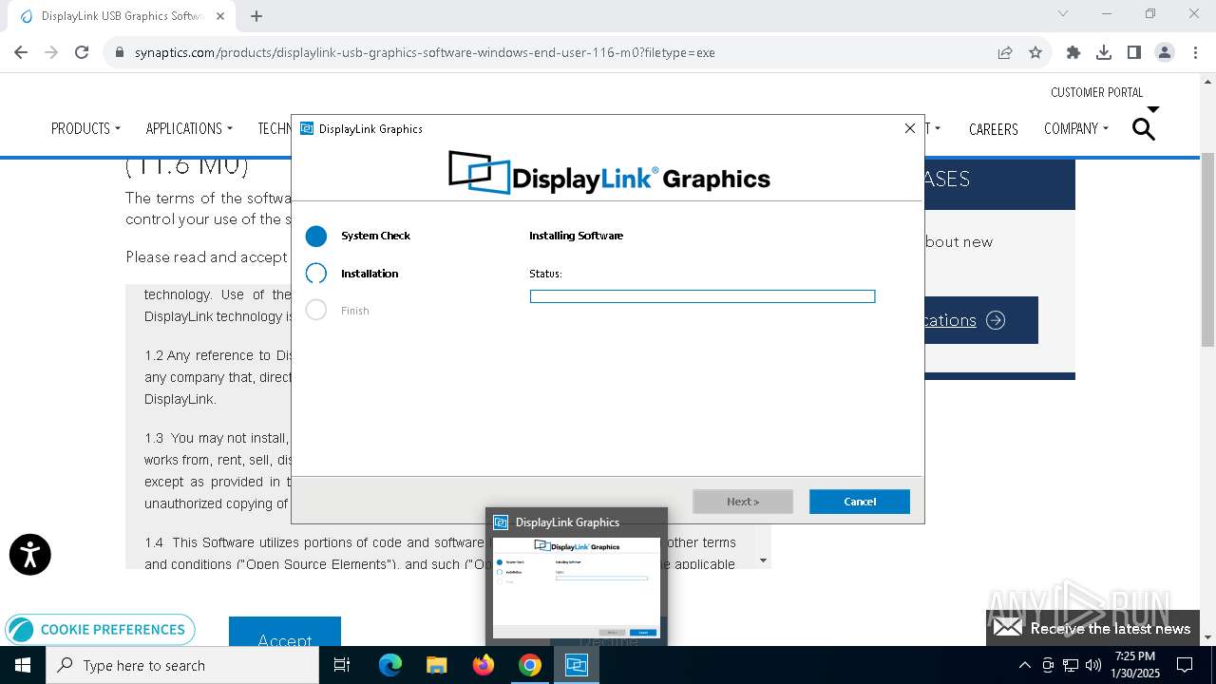Viewport: 1216px width, 684px height.
Task: Click the disabled Next button
Action: [x=743, y=502]
